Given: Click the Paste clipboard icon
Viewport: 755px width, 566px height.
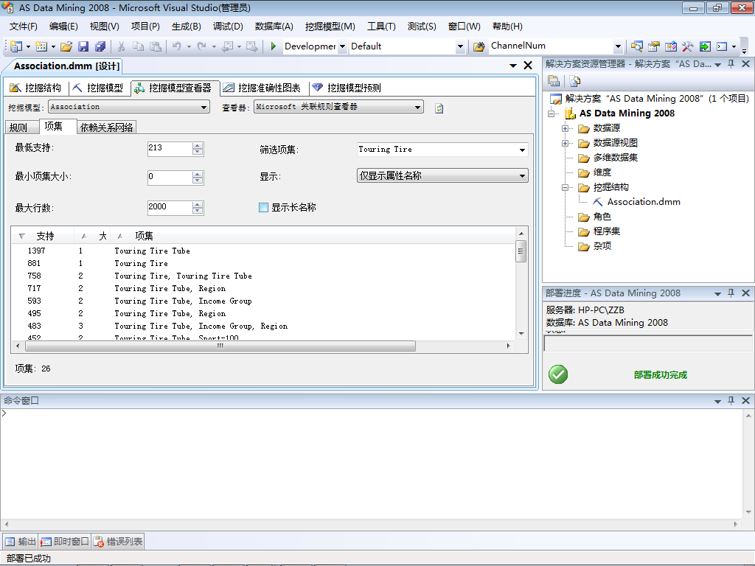Looking at the screenshot, I should (155, 46).
